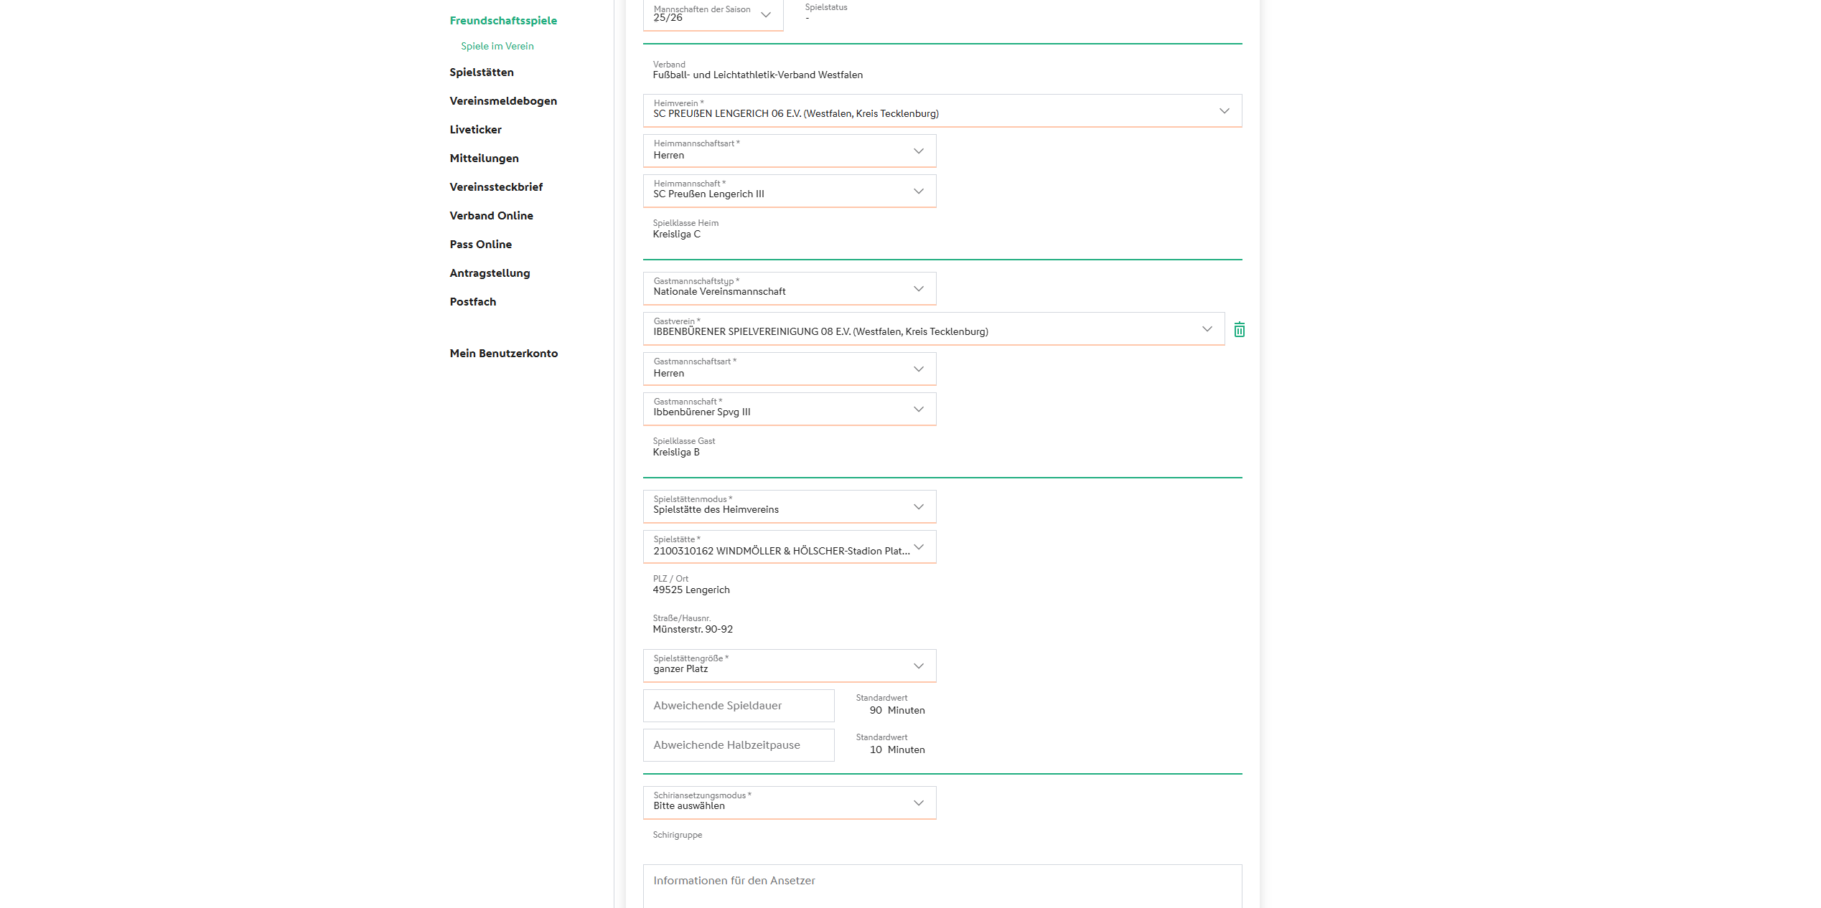Viewport: 1821px width, 908px height.
Task: Open Schiriansetzungsmodus Bitte auswählen dropdown
Action: (x=789, y=803)
